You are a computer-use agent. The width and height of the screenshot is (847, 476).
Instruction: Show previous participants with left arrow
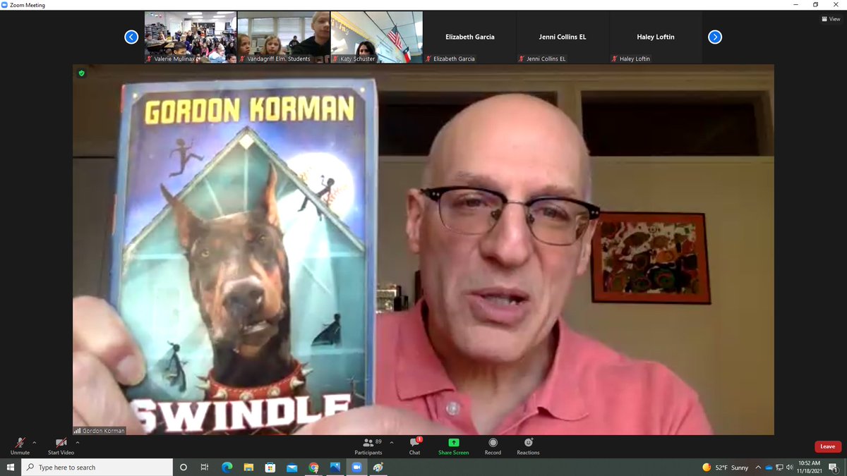tap(131, 37)
